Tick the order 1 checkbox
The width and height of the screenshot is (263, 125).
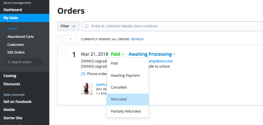pos(64,55)
